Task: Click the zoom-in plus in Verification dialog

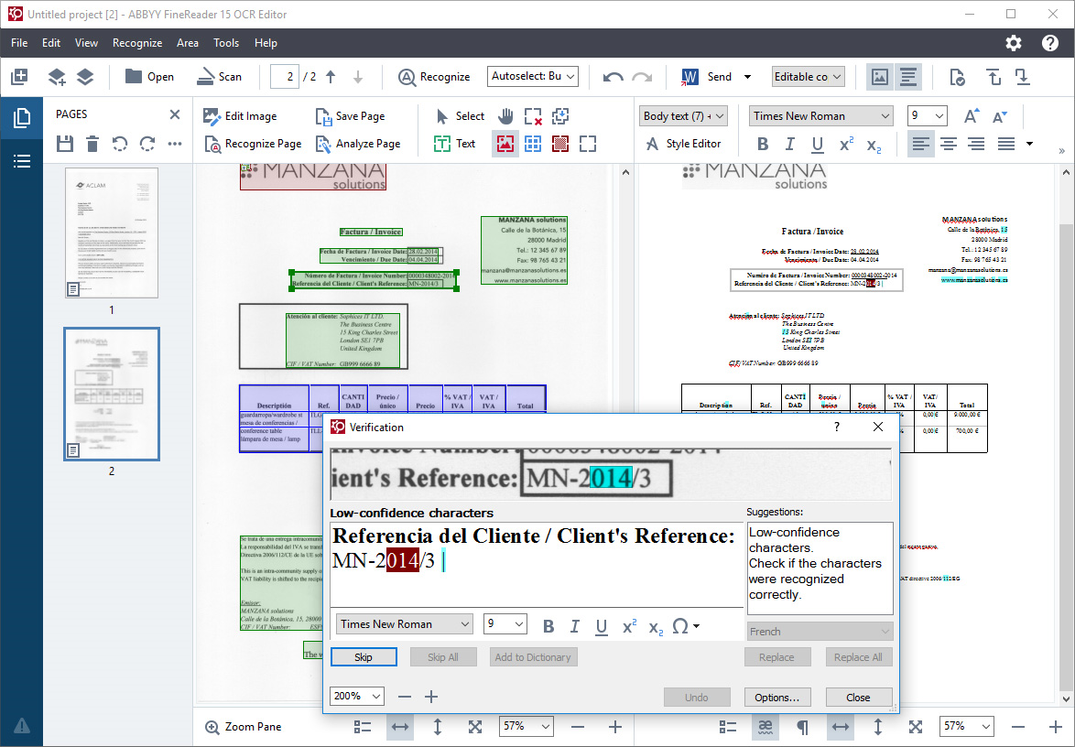Action: [431, 697]
